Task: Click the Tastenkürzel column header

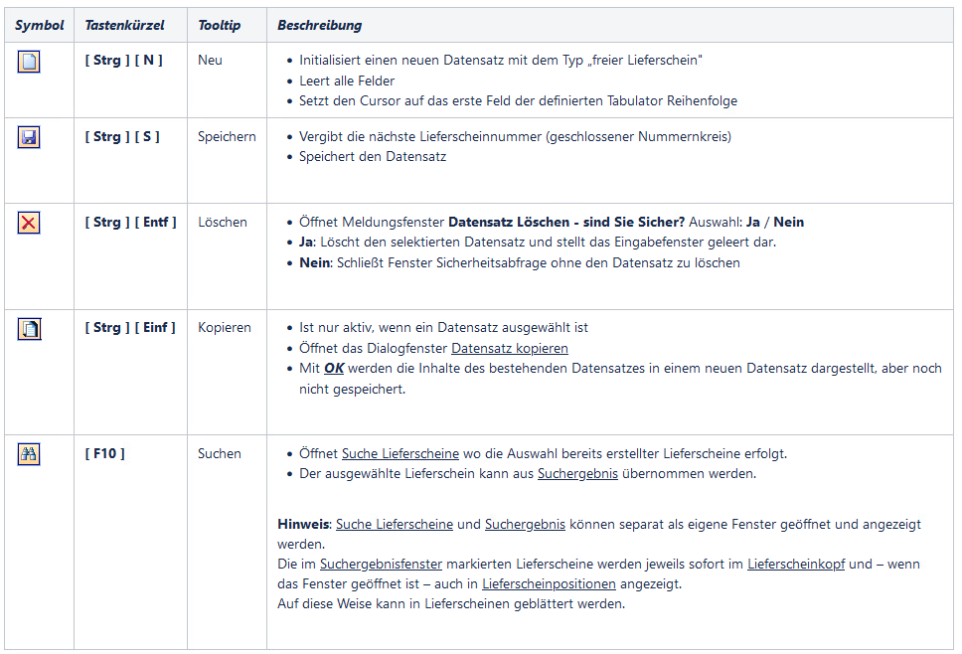Action: [x=124, y=25]
